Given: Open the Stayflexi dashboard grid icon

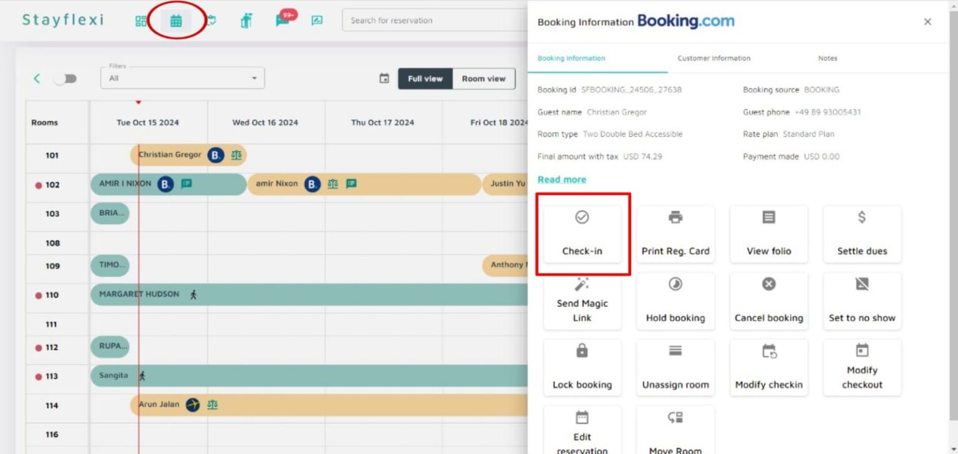Looking at the screenshot, I should click(141, 19).
